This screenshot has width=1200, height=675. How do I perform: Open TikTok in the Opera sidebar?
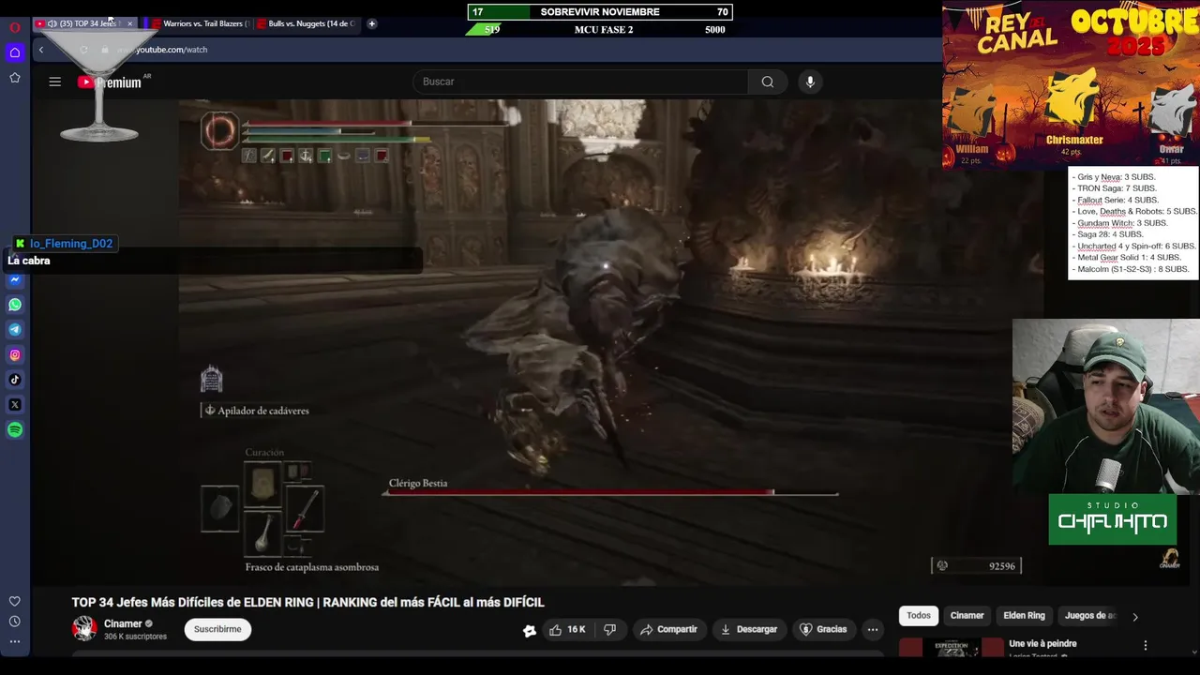(15, 380)
